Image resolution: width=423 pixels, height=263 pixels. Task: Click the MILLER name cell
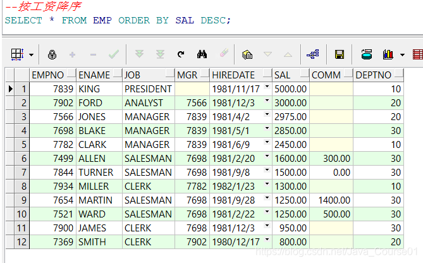[x=99, y=187]
